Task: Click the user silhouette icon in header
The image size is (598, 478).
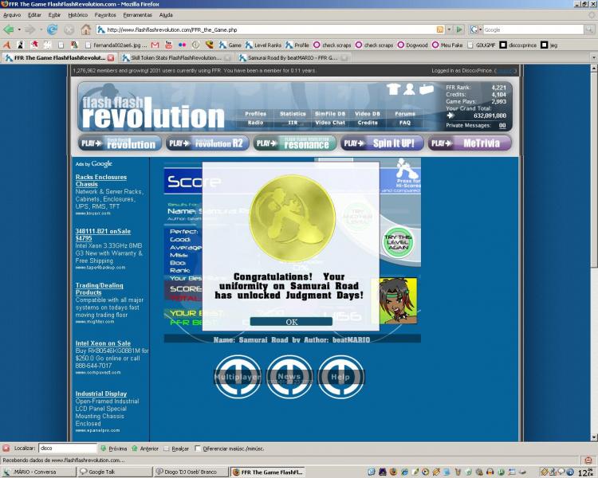Action: 409,88
